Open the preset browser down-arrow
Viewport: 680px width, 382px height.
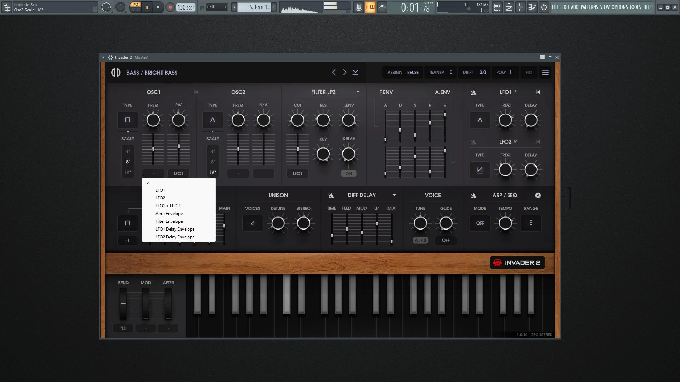coord(356,72)
